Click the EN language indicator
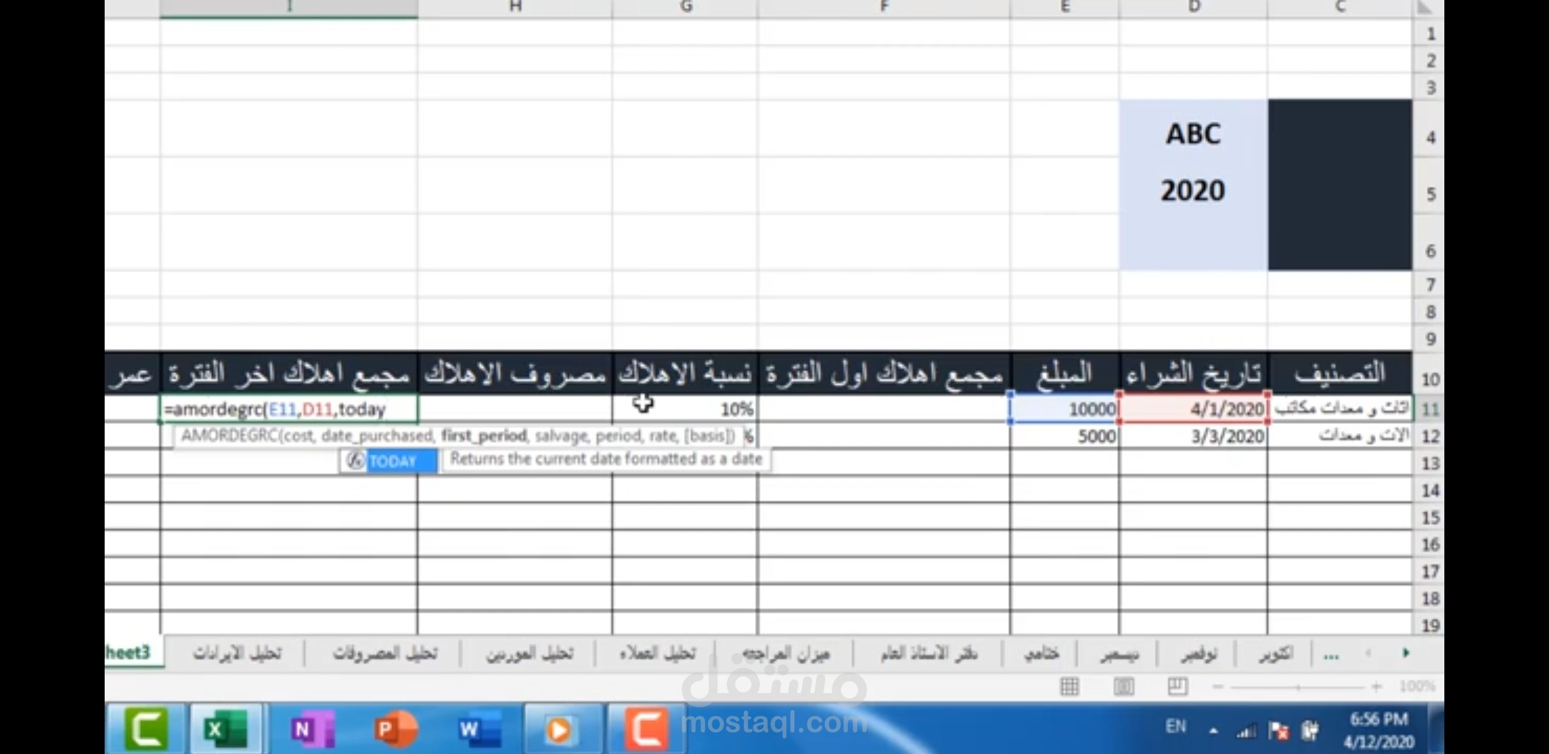 (x=1176, y=726)
